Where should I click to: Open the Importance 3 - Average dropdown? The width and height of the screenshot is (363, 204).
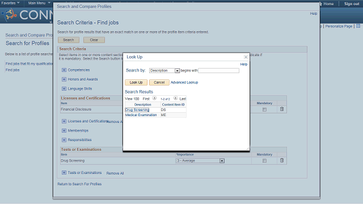(222, 161)
